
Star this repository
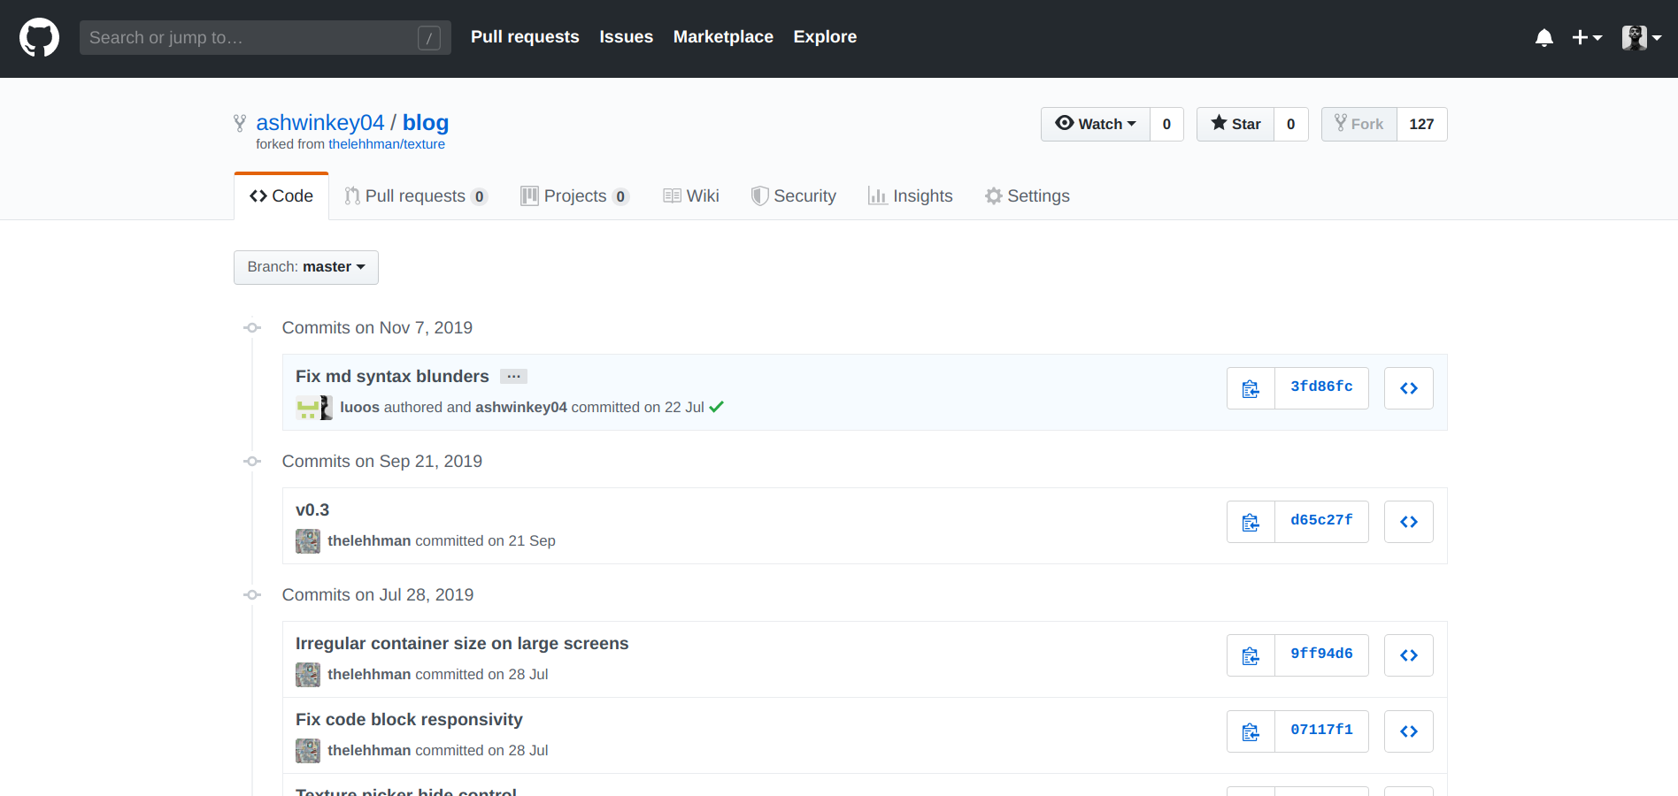[x=1235, y=124]
